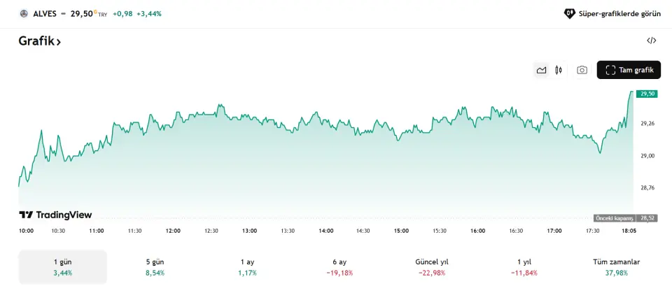The image size is (672, 293).
Task: Switch to candlestick chart type
Action: (559, 70)
